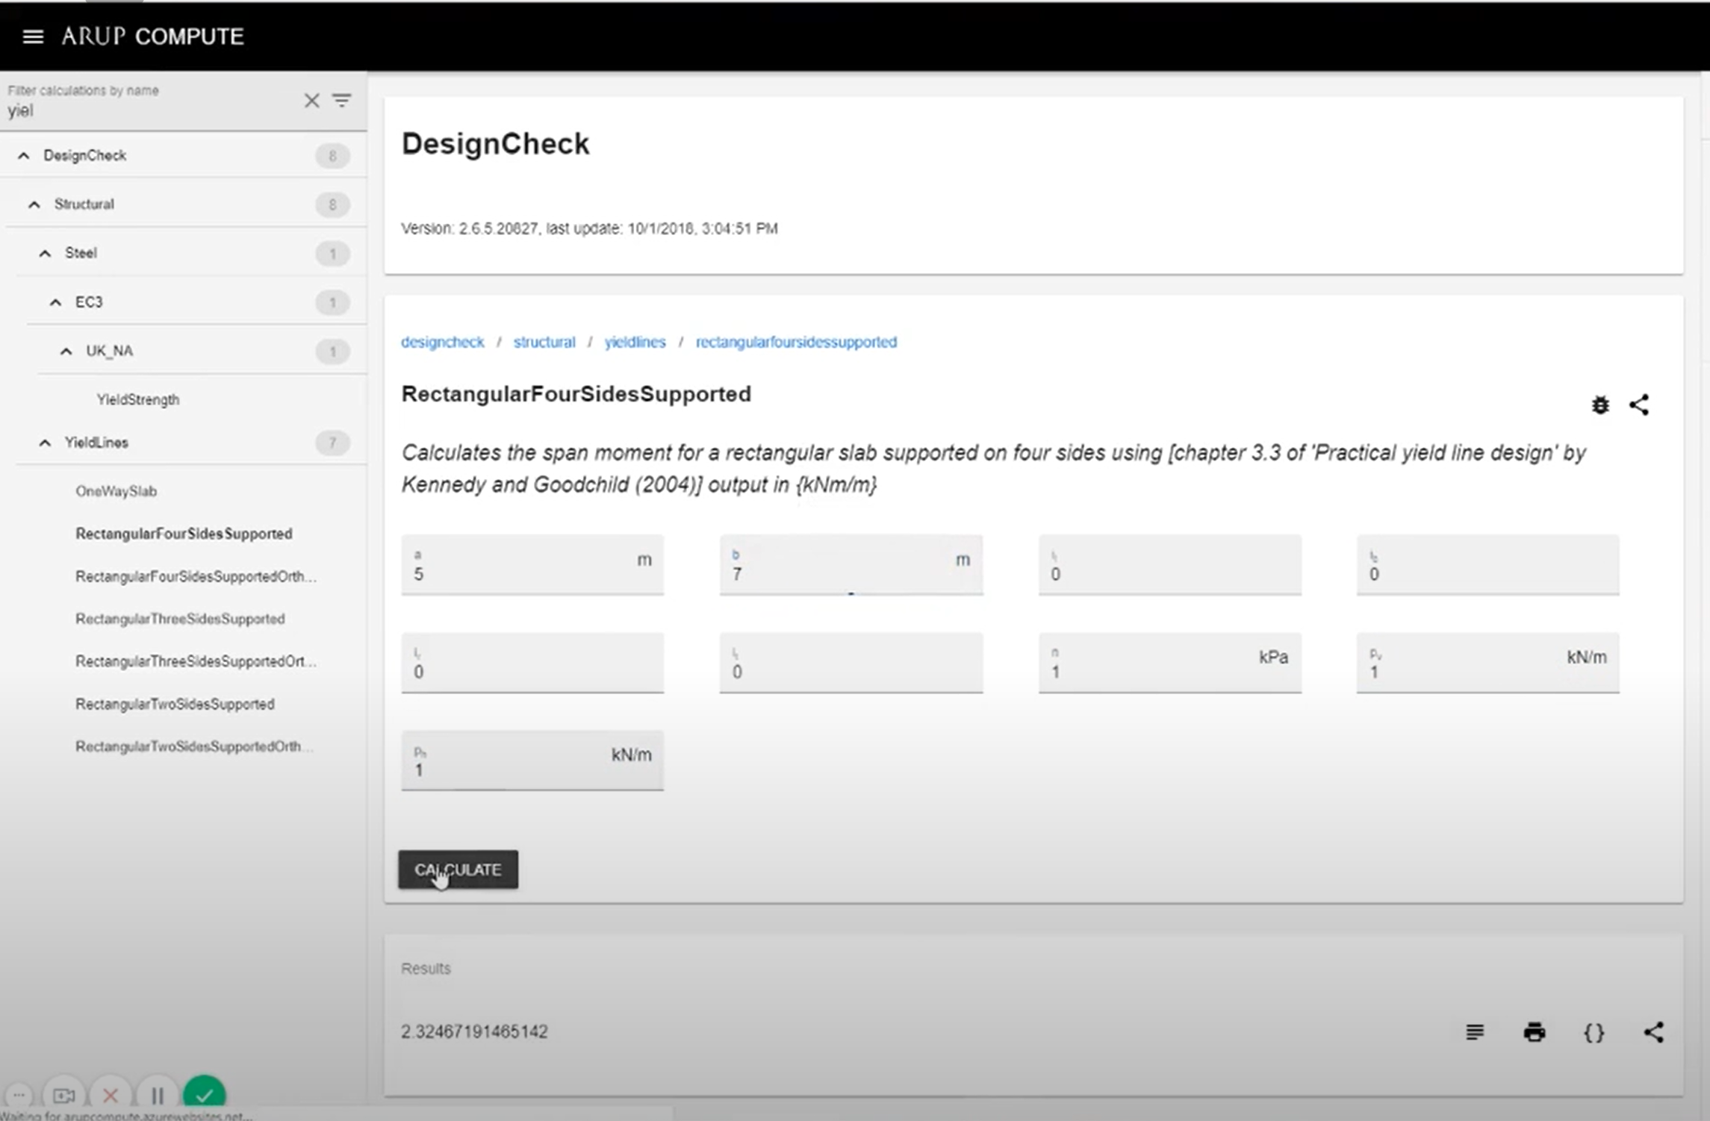Viewport: 1710px width, 1121px height.
Task: Click the version and last update text
Action: (589, 228)
